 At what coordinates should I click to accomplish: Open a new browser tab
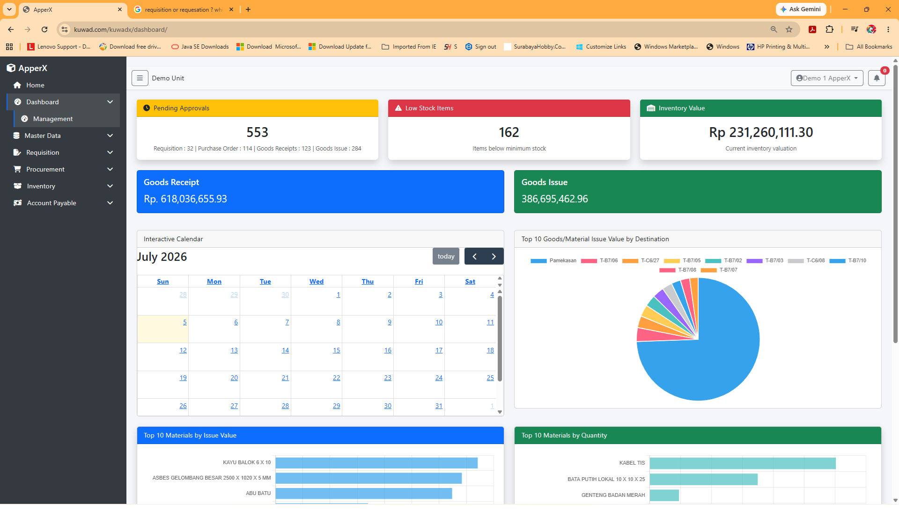pos(248,9)
